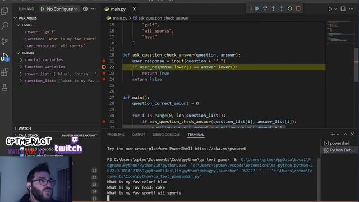Expand the answer_list variable
The width and height of the screenshot is (359, 202).
click(x=21, y=74)
